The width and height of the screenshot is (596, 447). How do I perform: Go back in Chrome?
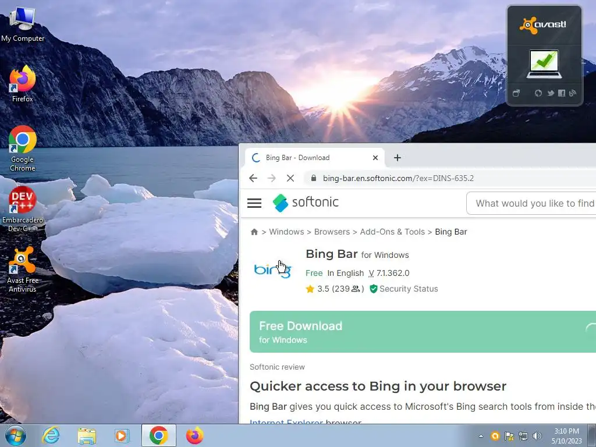pyautogui.click(x=253, y=178)
